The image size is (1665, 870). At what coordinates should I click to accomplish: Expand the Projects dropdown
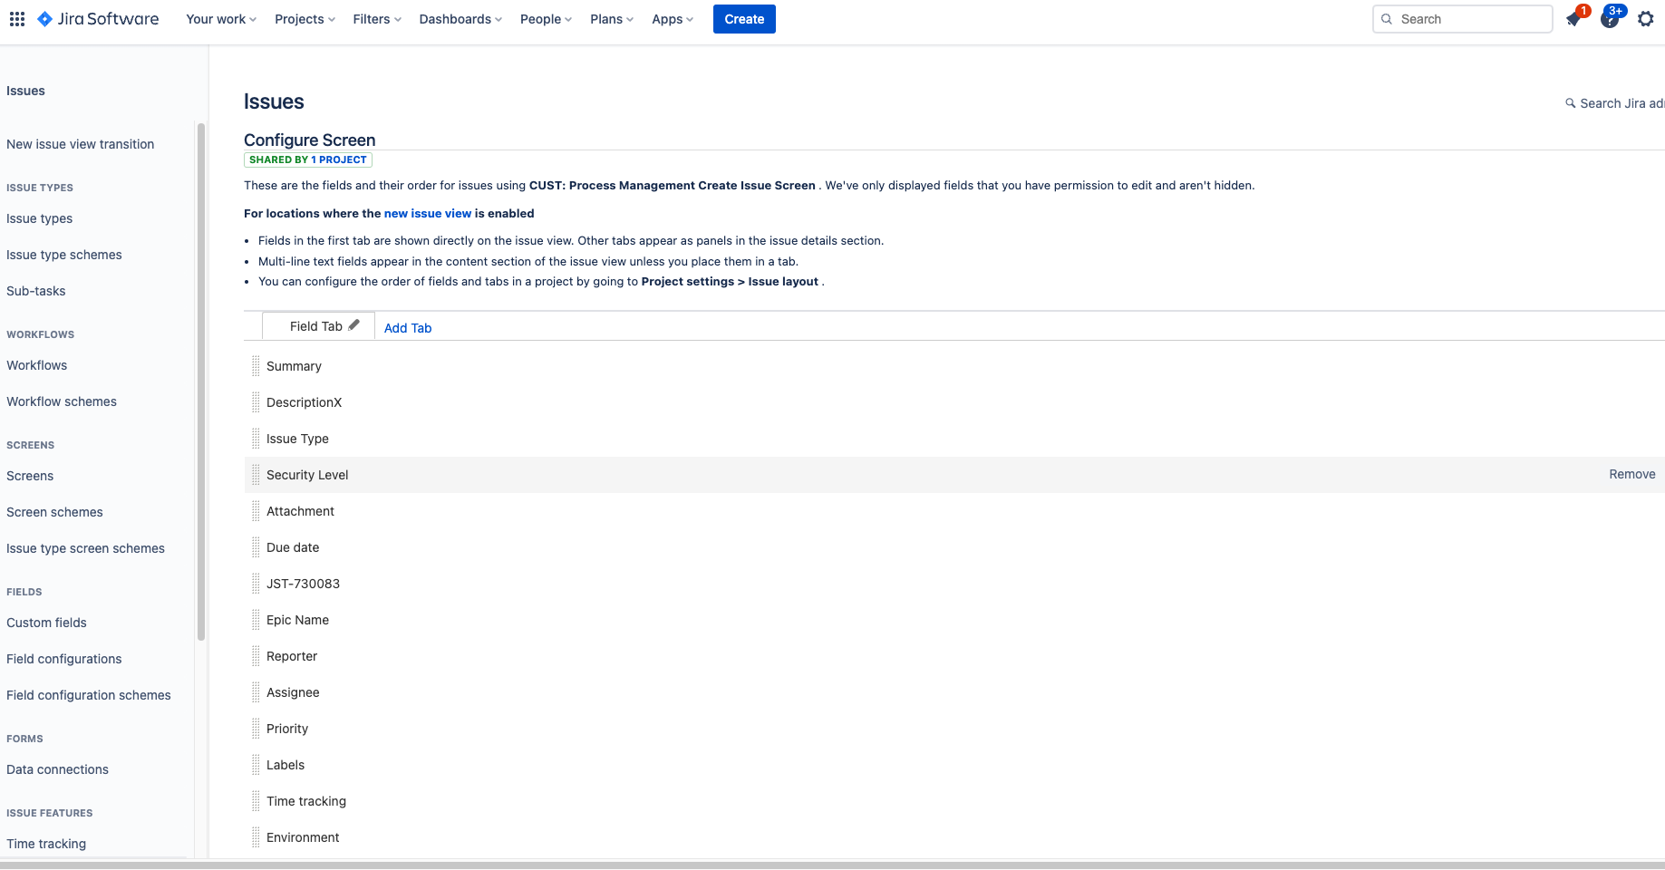305,19
